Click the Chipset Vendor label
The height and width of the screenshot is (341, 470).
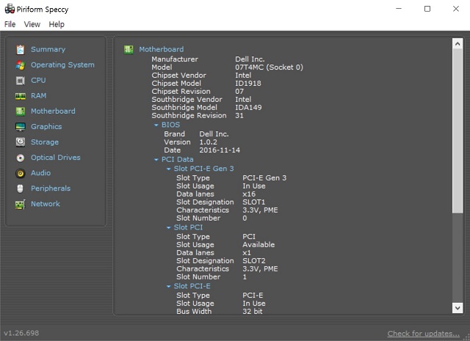pyautogui.click(x=178, y=76)
